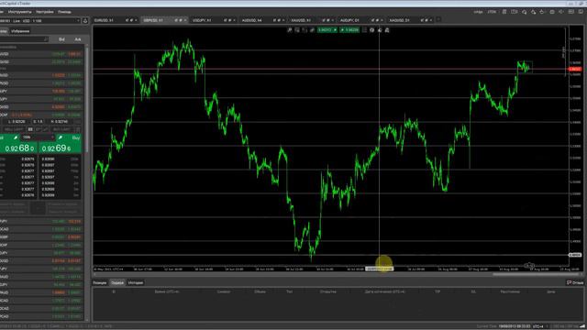Expand the order volume dropdown between Sell and Buy
This screenshot has width=587, height=330.
(x=38, y=137)
